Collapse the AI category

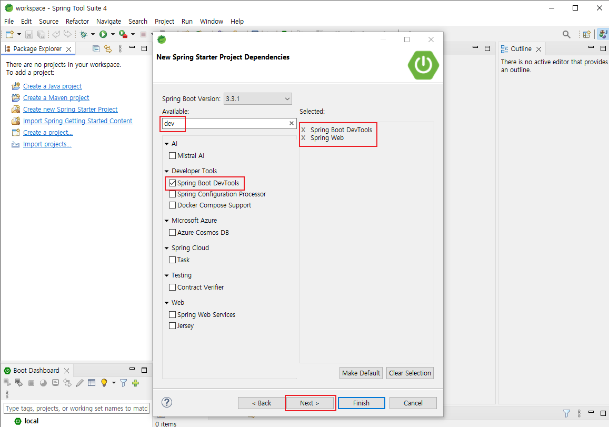(x=167, y=144)
